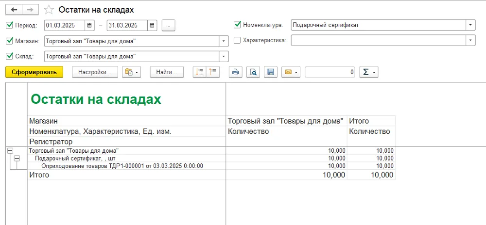
Task: Open send by email dropdown
Action: point(291,72)
